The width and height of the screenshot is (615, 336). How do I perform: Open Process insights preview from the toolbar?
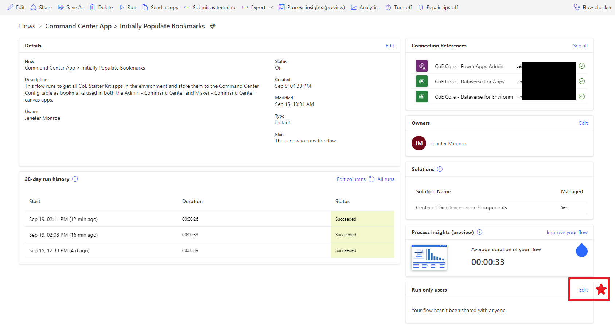point(312,7)
